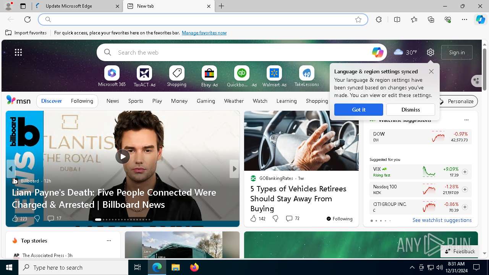Click Import favorites
The image size is (489, 275).
coord(26,33)
